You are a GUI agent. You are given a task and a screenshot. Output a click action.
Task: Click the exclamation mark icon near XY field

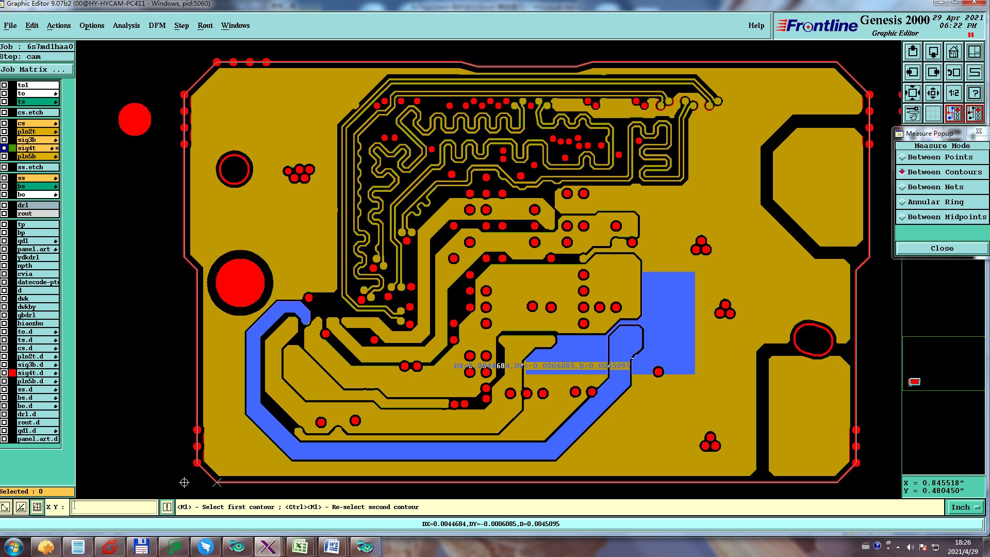point(167,507)
